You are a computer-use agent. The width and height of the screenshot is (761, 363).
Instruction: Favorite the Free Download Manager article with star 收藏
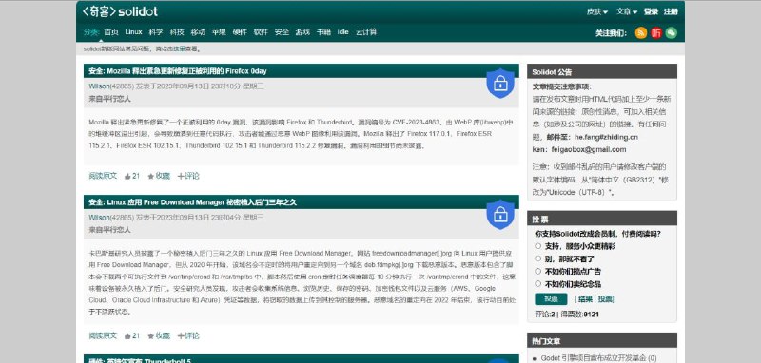(159, 335)
